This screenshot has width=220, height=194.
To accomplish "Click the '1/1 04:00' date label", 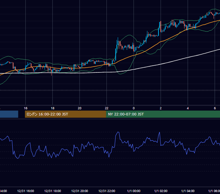I will pyautogui.click(x=188, y=191).
